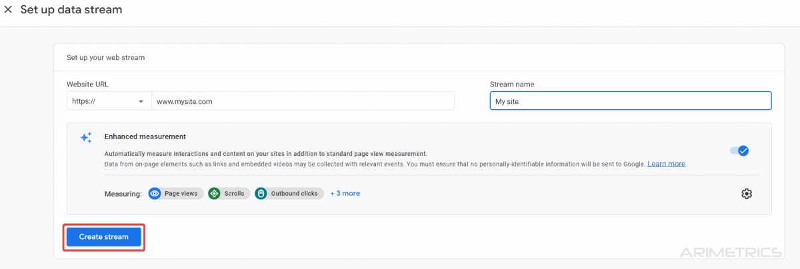Click the Website URL input field
Screen dimensions: 800x269
point(303,101)
